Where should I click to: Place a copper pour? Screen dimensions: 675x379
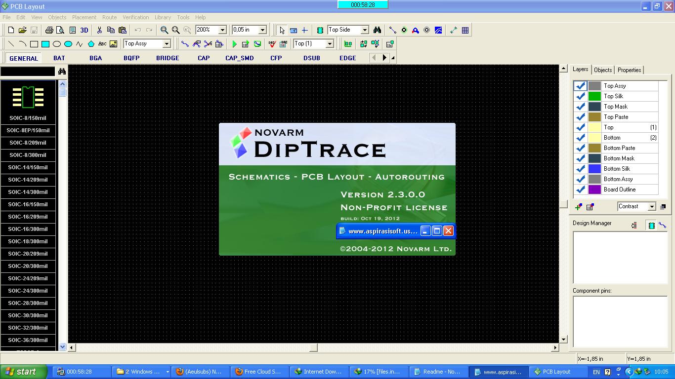[x=438, y=30]
